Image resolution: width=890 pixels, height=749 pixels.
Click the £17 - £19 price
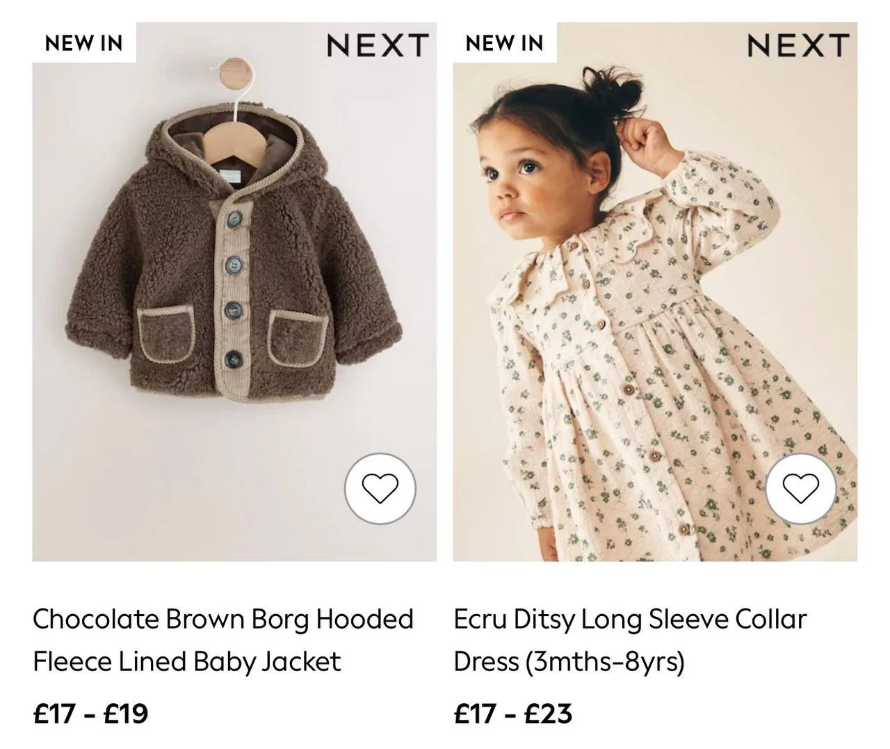click(x=90, y=714)
